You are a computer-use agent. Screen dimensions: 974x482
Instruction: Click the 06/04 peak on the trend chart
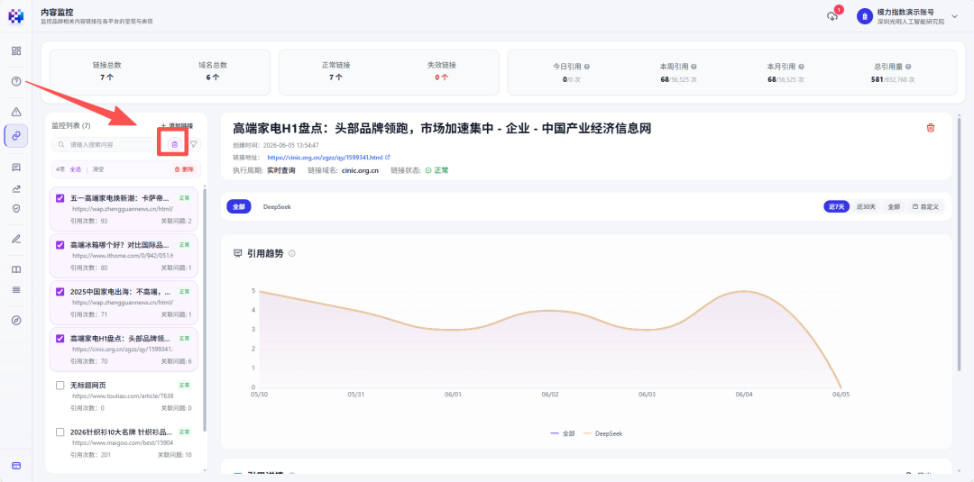point(744,291)
